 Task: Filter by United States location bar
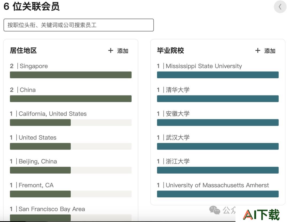click(71, 146)
